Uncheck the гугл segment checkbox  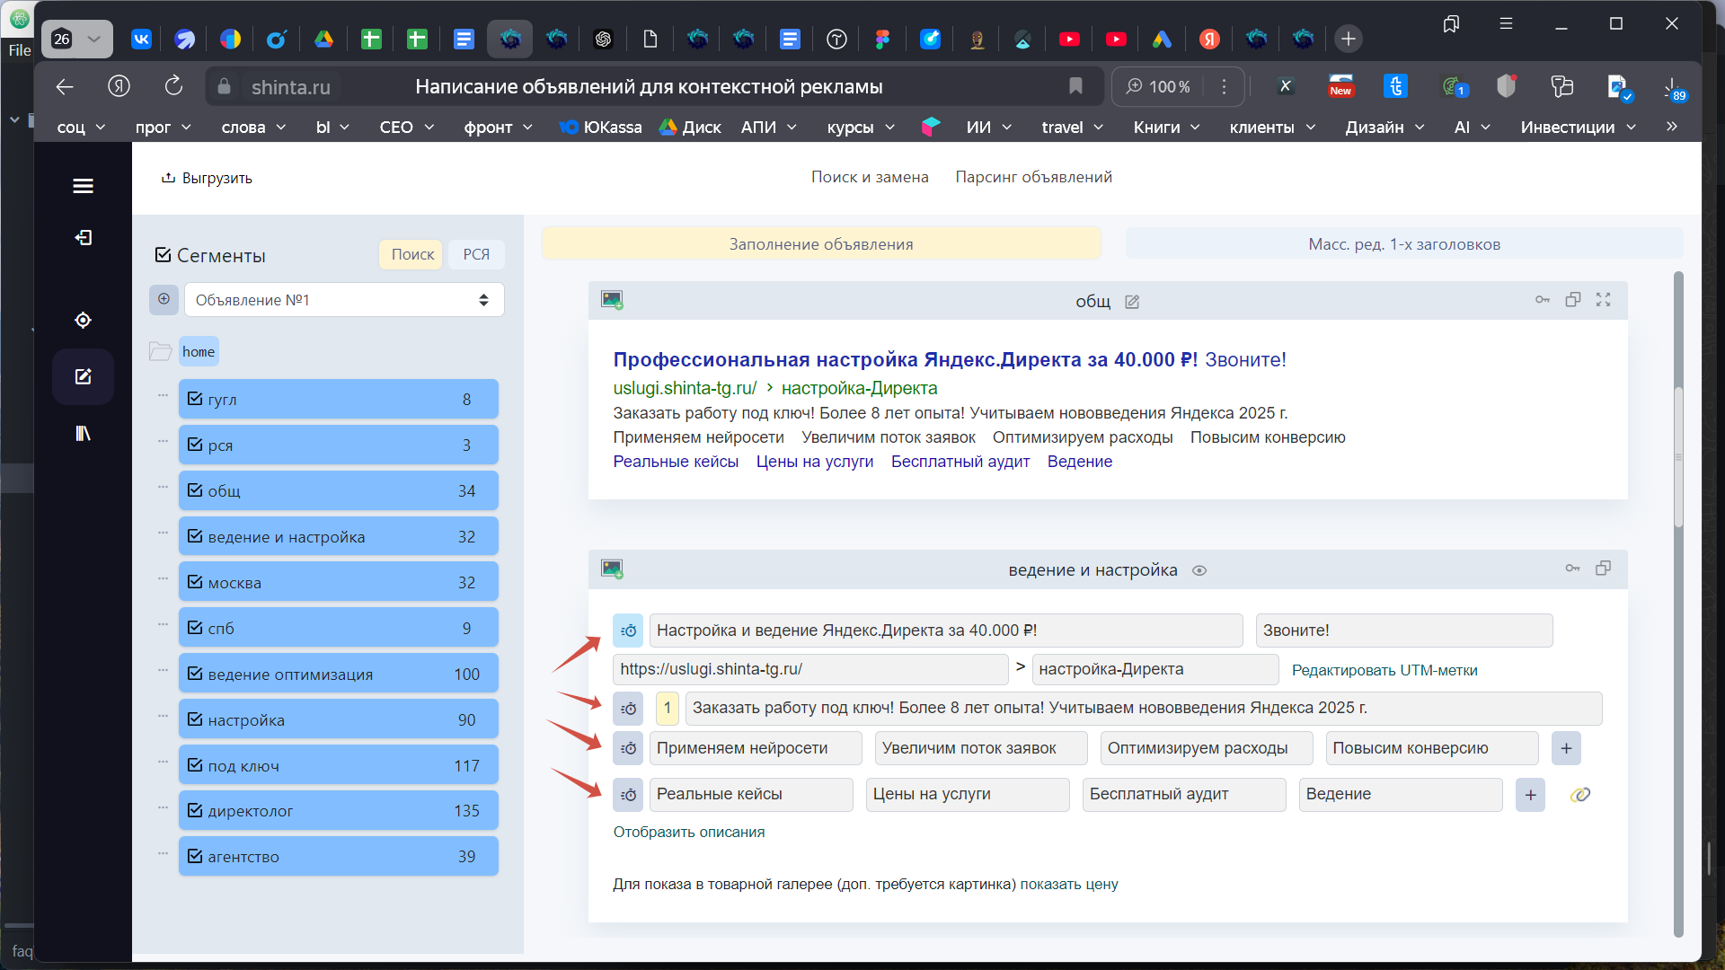point(195,398)
